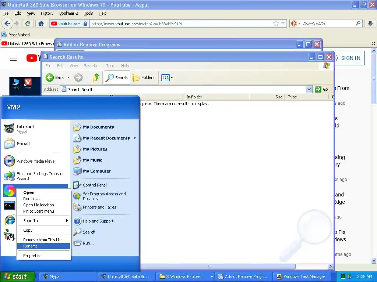Expand Windows Explorer taskbar group
This screenshot has height=282, width=377.
click(x=212, y=277)
